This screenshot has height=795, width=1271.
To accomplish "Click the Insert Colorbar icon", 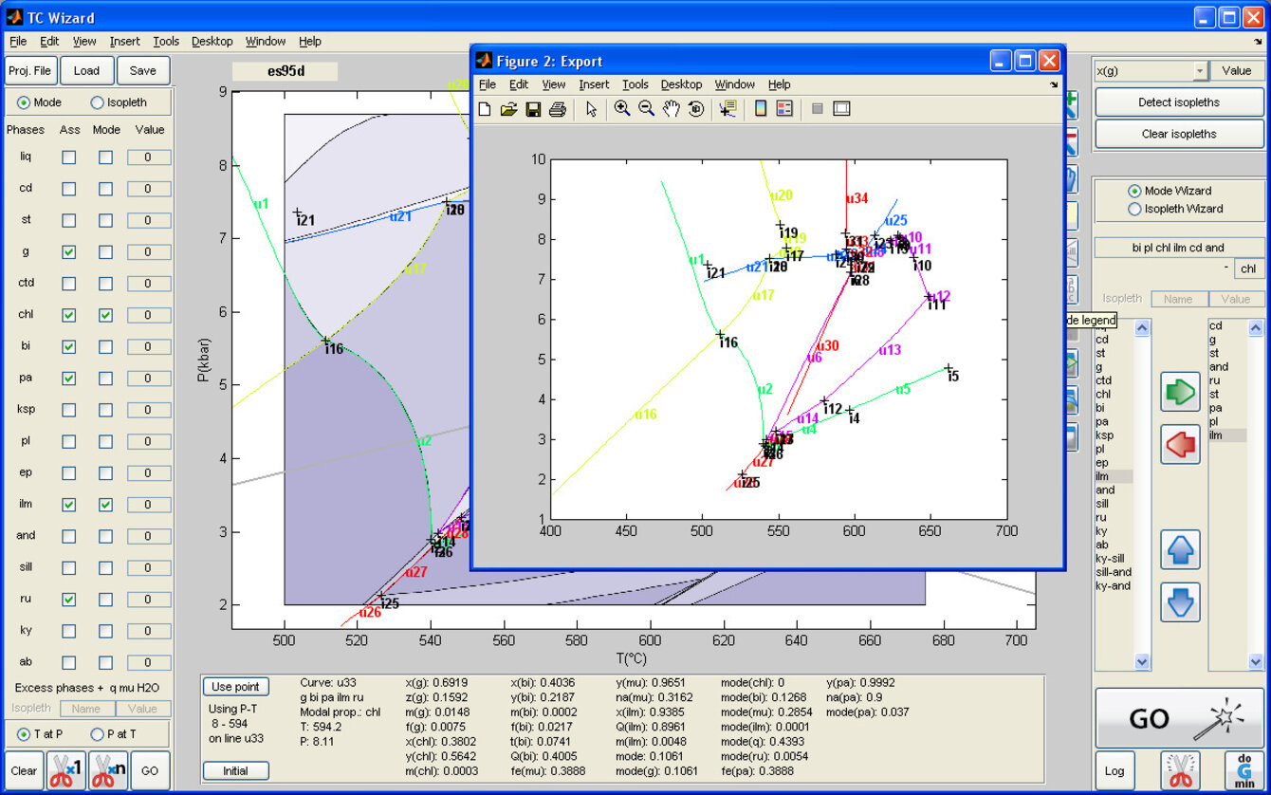I will tap(760, 109).
